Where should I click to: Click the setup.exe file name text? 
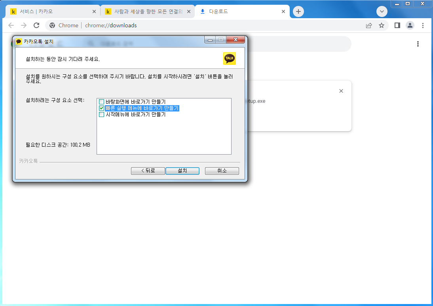tap(256, 101)
